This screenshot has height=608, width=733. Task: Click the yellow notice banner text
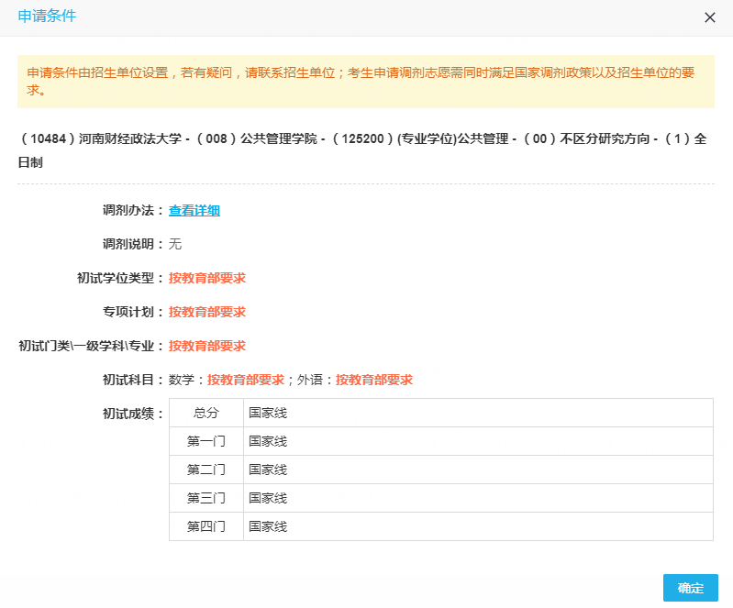[x=365, y=82]
